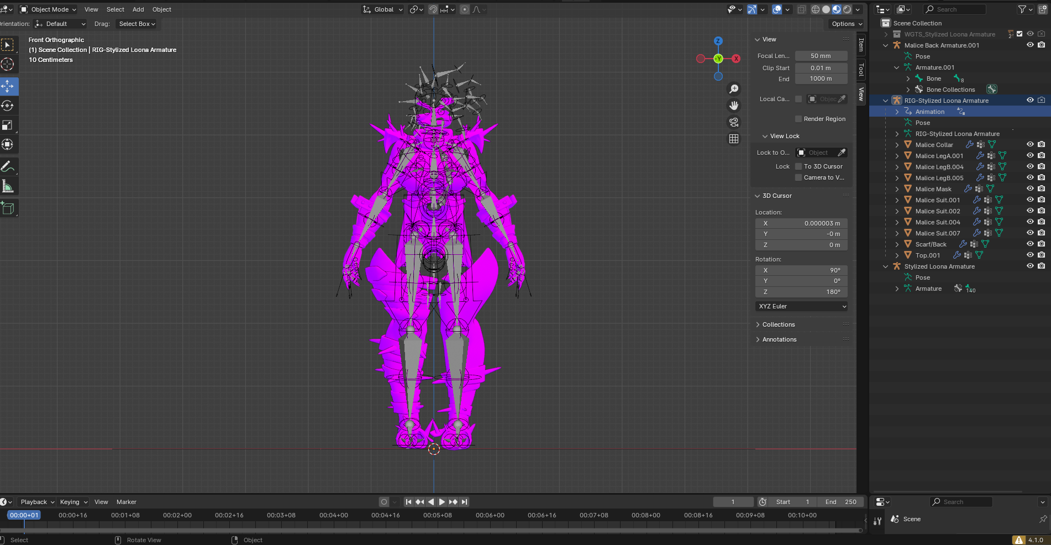Click the pan view hand icon
Image resolution: width=1051 pixels, height=545 pixels.
pyautogui.click(x=734, y=106)
